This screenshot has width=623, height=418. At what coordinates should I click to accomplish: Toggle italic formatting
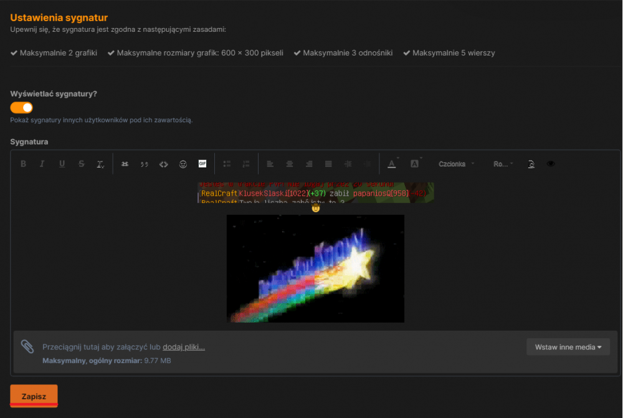[x=42, y=163]
